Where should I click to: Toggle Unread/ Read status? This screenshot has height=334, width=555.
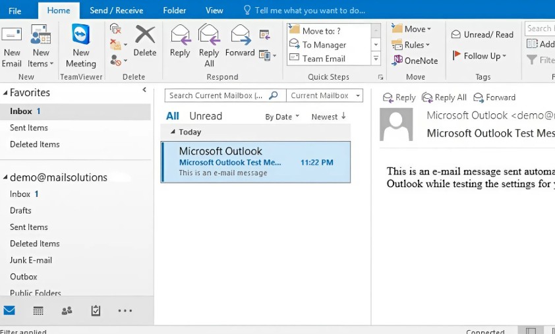tap(482, 34)
